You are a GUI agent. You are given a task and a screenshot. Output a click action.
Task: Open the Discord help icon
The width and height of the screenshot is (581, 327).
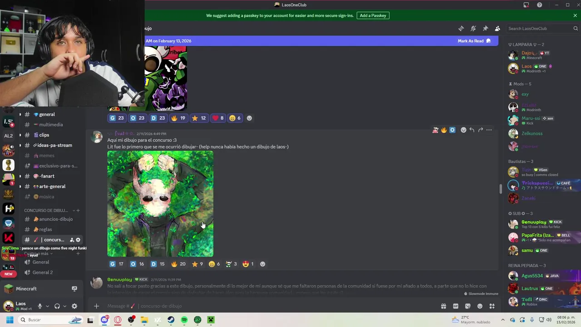pyautogui.click(x=539, y=5)
